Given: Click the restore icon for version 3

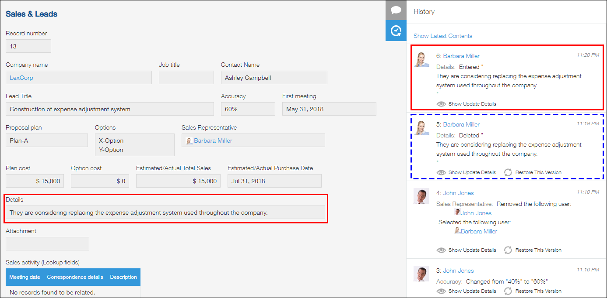Looking at the screenshot, I should pos(508,291).
